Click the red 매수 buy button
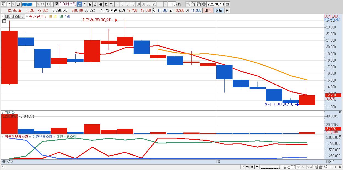343x170 pixels. pyautogui.click(x=208, y=10)
